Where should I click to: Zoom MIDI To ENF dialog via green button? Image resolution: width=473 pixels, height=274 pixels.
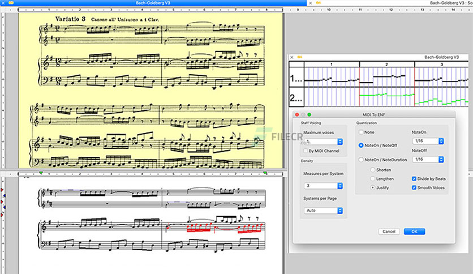coord(309,115)
